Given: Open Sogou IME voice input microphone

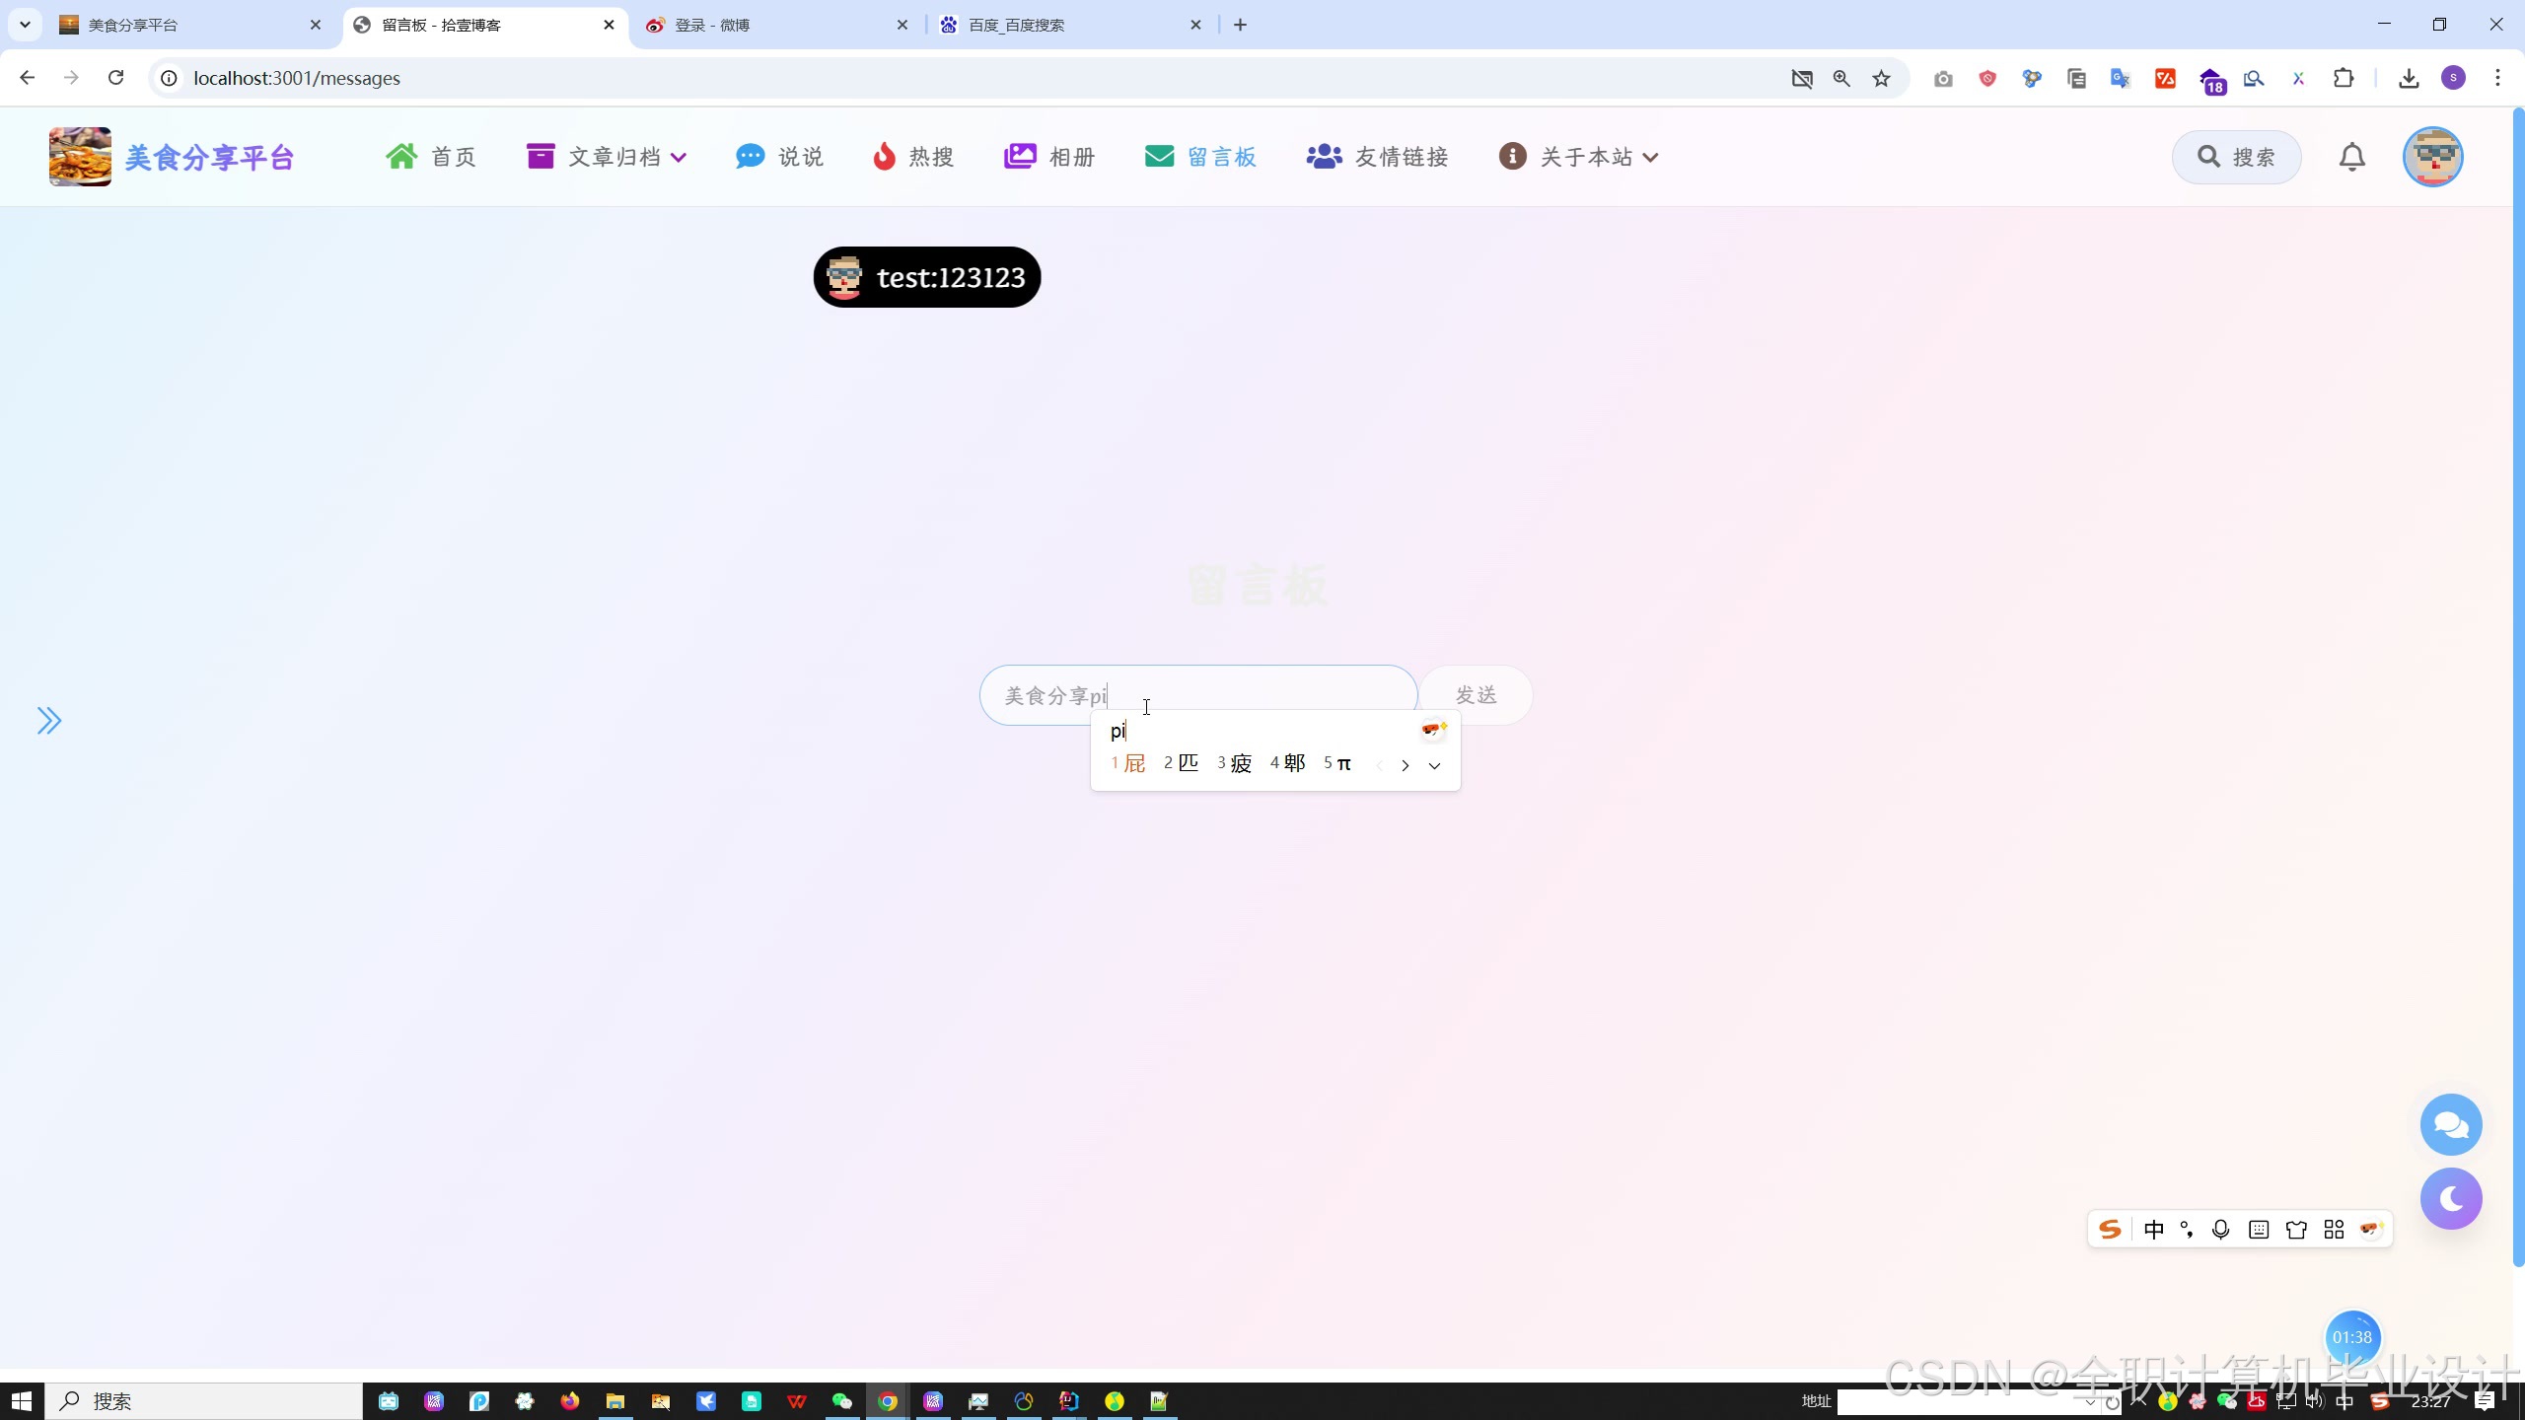Looking at the screenshot, I should click(2220, 1230).
